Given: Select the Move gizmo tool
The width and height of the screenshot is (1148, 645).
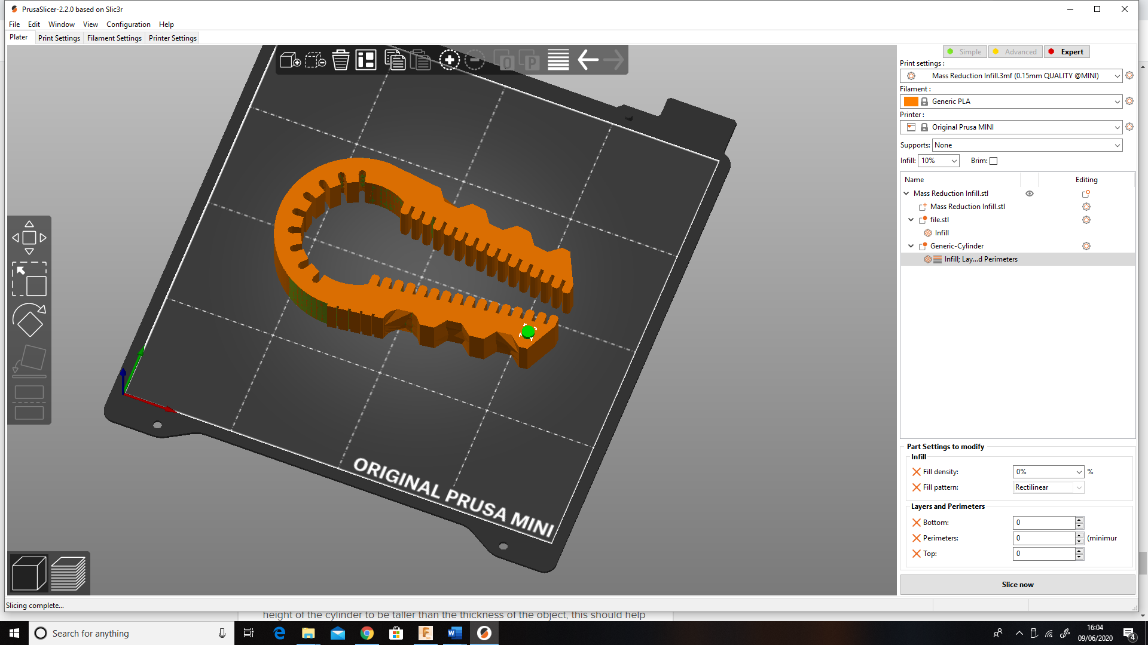Looking at the screenshot, I should [x=29, y=238].
